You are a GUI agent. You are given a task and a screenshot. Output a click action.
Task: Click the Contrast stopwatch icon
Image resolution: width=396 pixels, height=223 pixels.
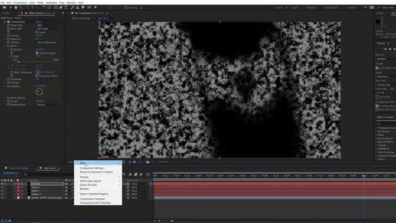point(8,36)
